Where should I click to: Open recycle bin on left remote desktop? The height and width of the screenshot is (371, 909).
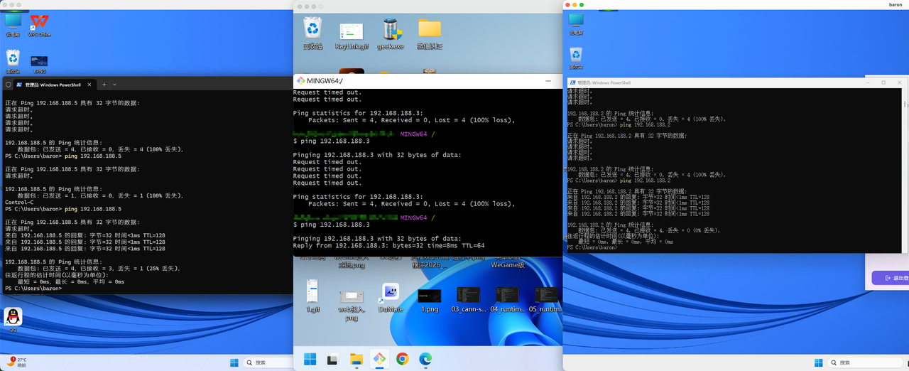13,61
